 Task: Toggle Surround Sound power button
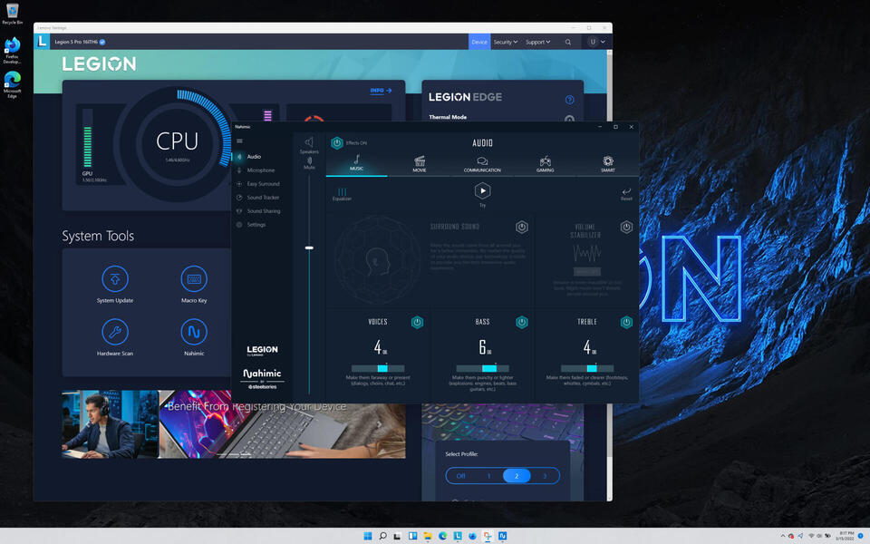(522, 227)
